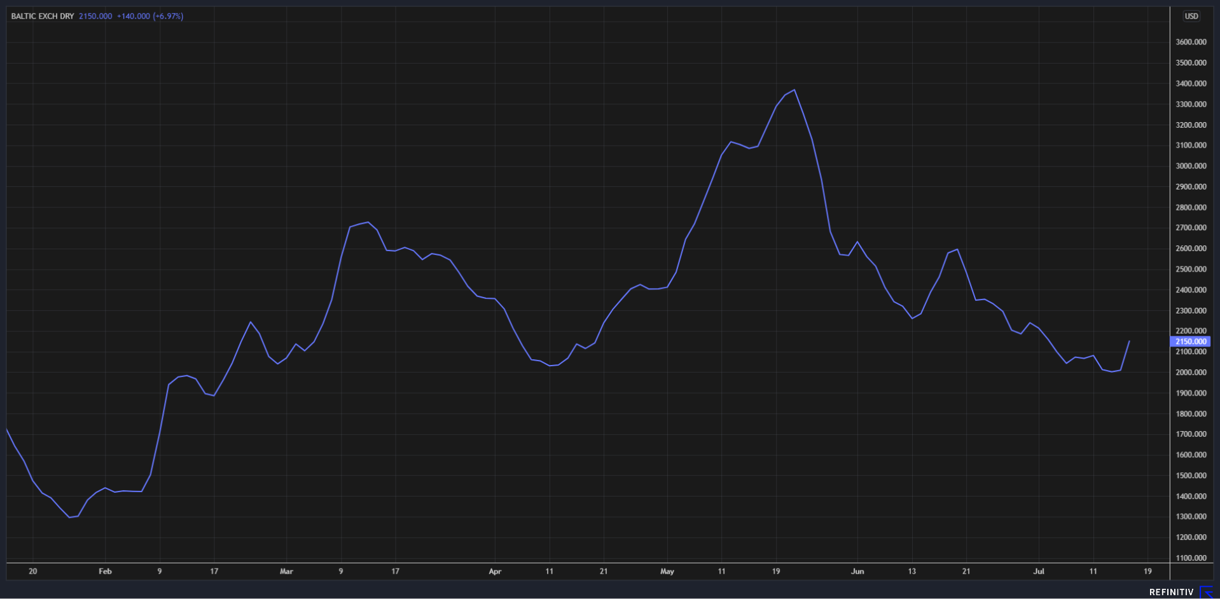This screenshot has width=1220, height=599.
Task: Click the Jun date label on time axis
Action: (857, 572)
